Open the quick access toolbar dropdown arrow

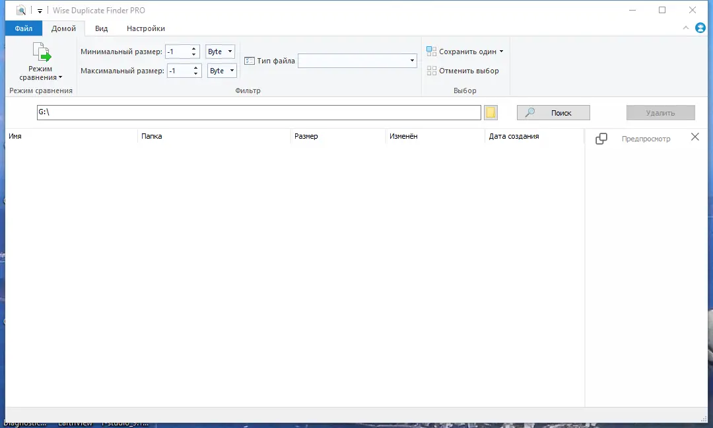tap(40, 11)
